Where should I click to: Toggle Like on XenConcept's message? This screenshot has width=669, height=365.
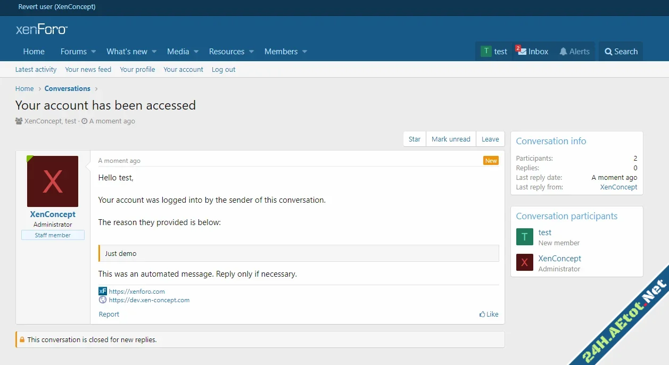[x=488, y=314]
